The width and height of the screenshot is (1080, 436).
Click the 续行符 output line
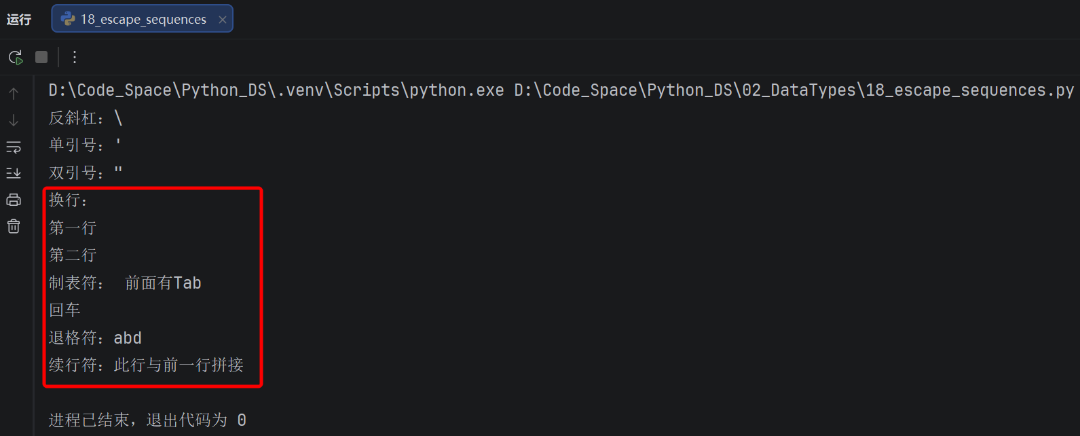tap(146, 365)
